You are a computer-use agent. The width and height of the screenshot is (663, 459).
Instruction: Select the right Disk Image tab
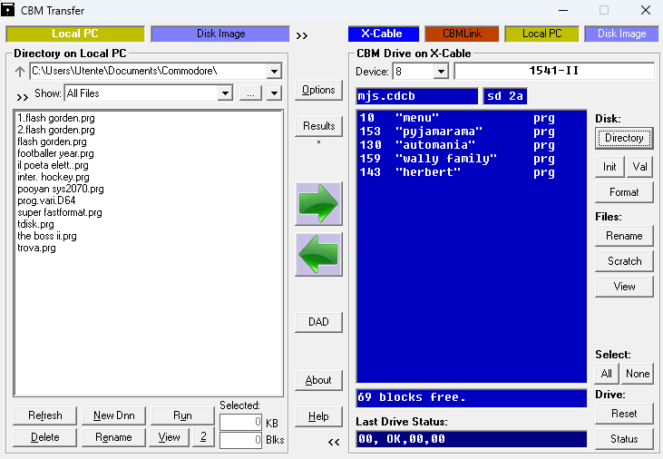pyautogui.click(x=621, y=34)
